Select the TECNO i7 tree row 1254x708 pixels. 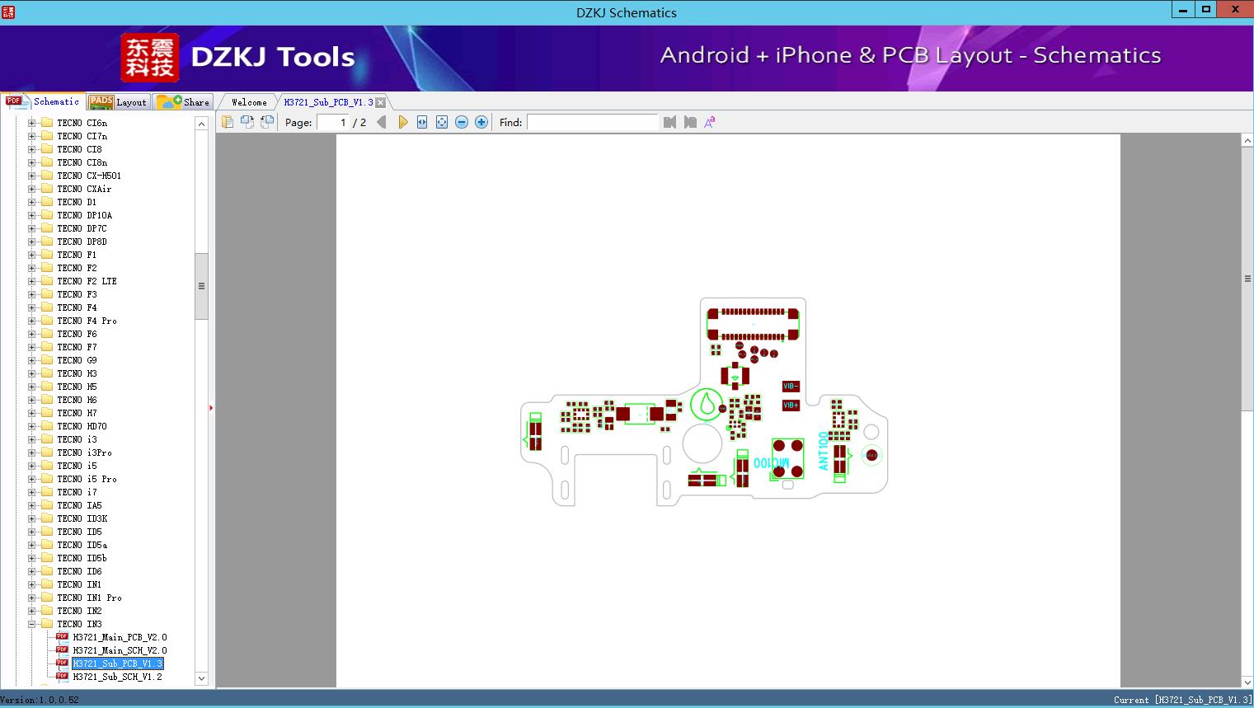tap(77, 492)
